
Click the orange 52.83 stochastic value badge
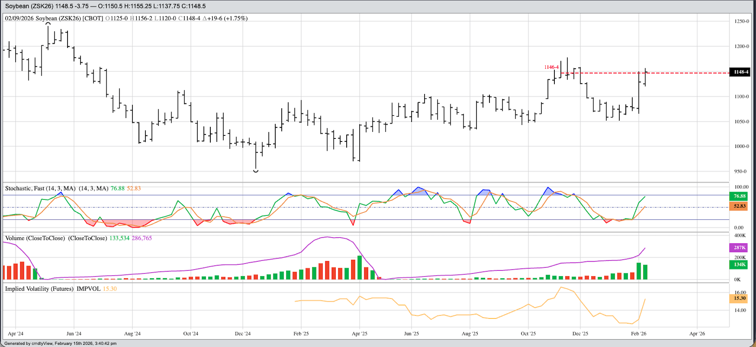739,206
